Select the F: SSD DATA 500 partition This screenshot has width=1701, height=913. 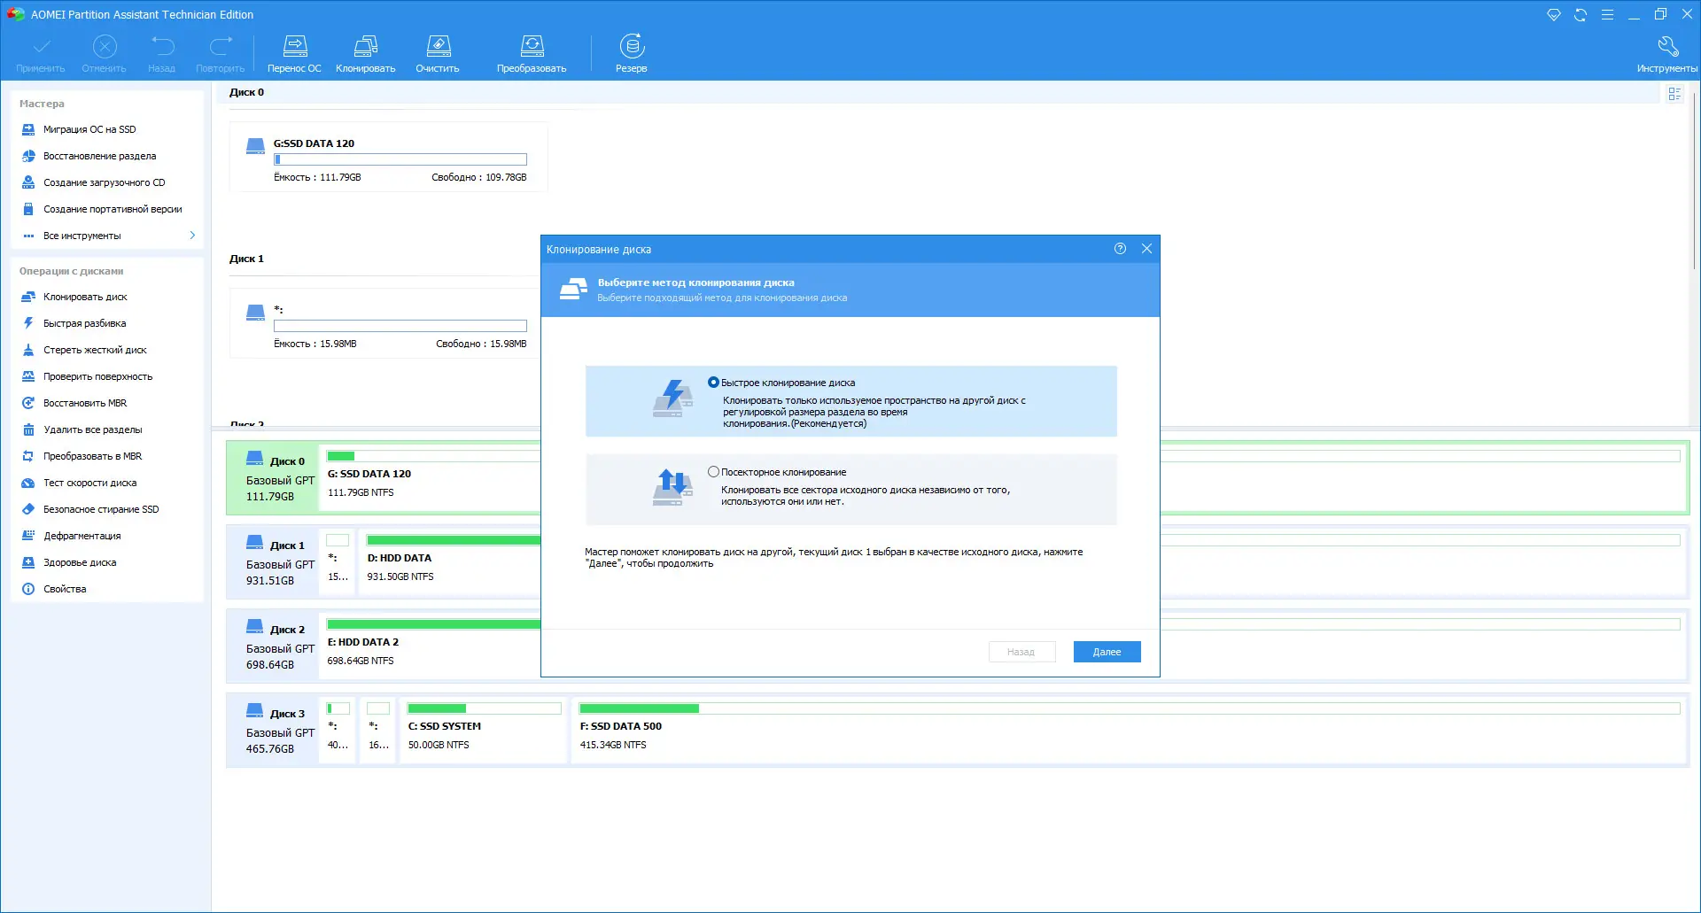pyautogui.click(x=1129, y=731)
